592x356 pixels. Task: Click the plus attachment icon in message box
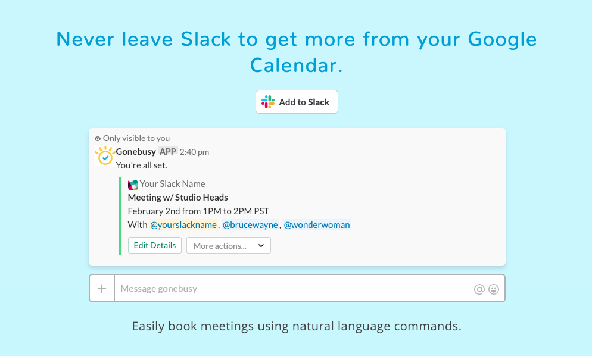click(x=102, y=289)
